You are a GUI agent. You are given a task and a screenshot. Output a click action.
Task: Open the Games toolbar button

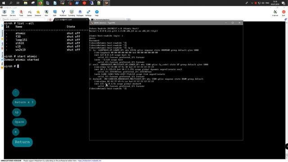(30, 13)
